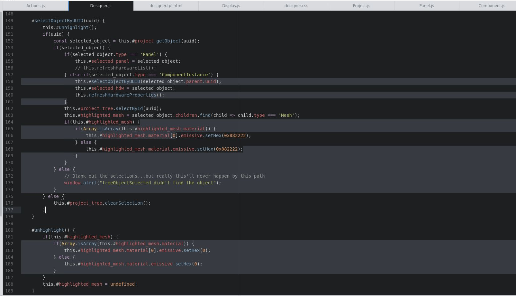
Task: Click 'this.#selected_hdw = selected_object;' line
Action: click(125, 88)
